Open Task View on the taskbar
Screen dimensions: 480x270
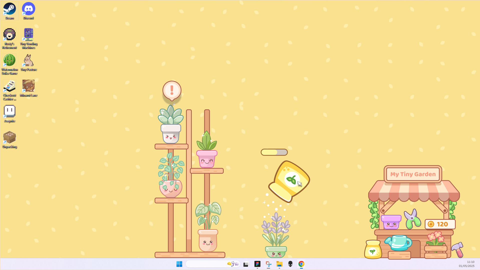pyautogui.click(x=246, y=264)
